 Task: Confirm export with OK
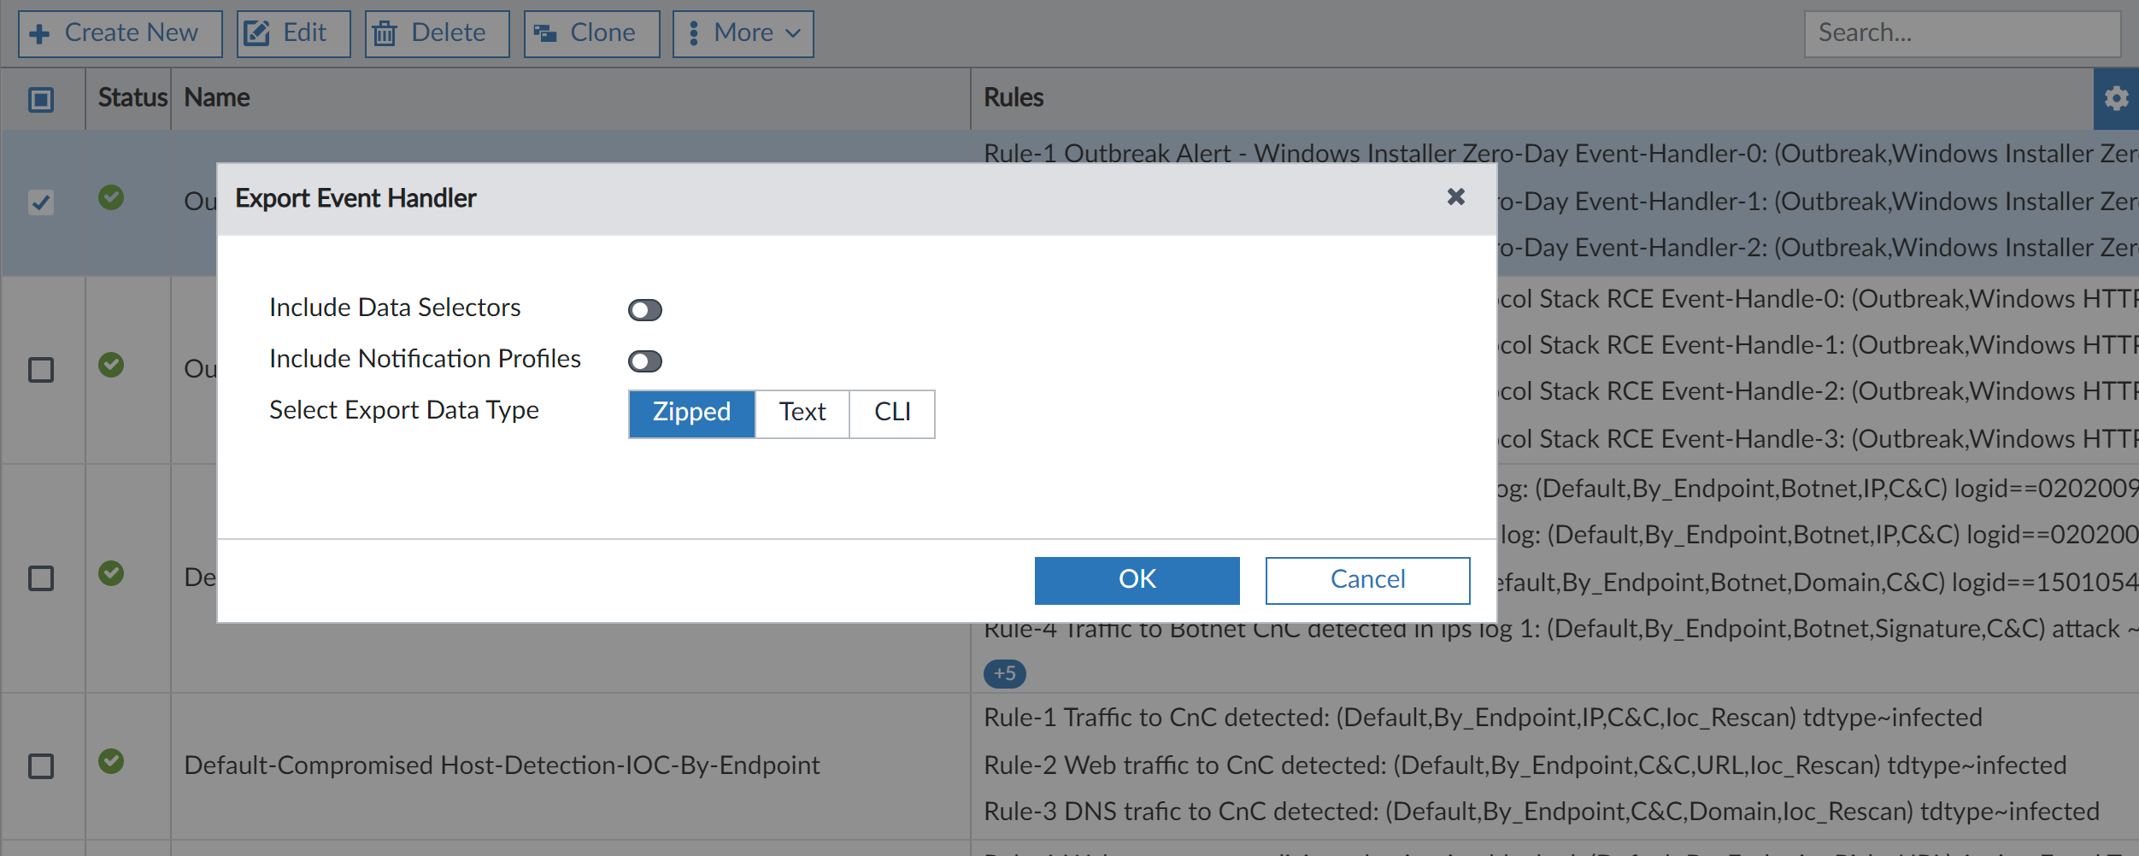click(x=1137, y=579)
